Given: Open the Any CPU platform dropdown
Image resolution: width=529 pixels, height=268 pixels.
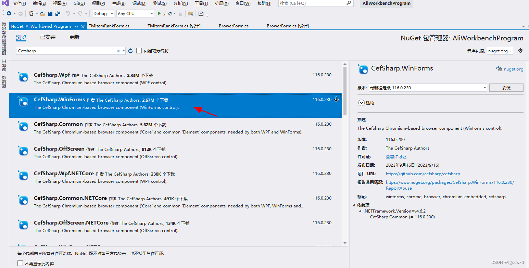Looking at the screenshot, I should click(x=135, y=14).
